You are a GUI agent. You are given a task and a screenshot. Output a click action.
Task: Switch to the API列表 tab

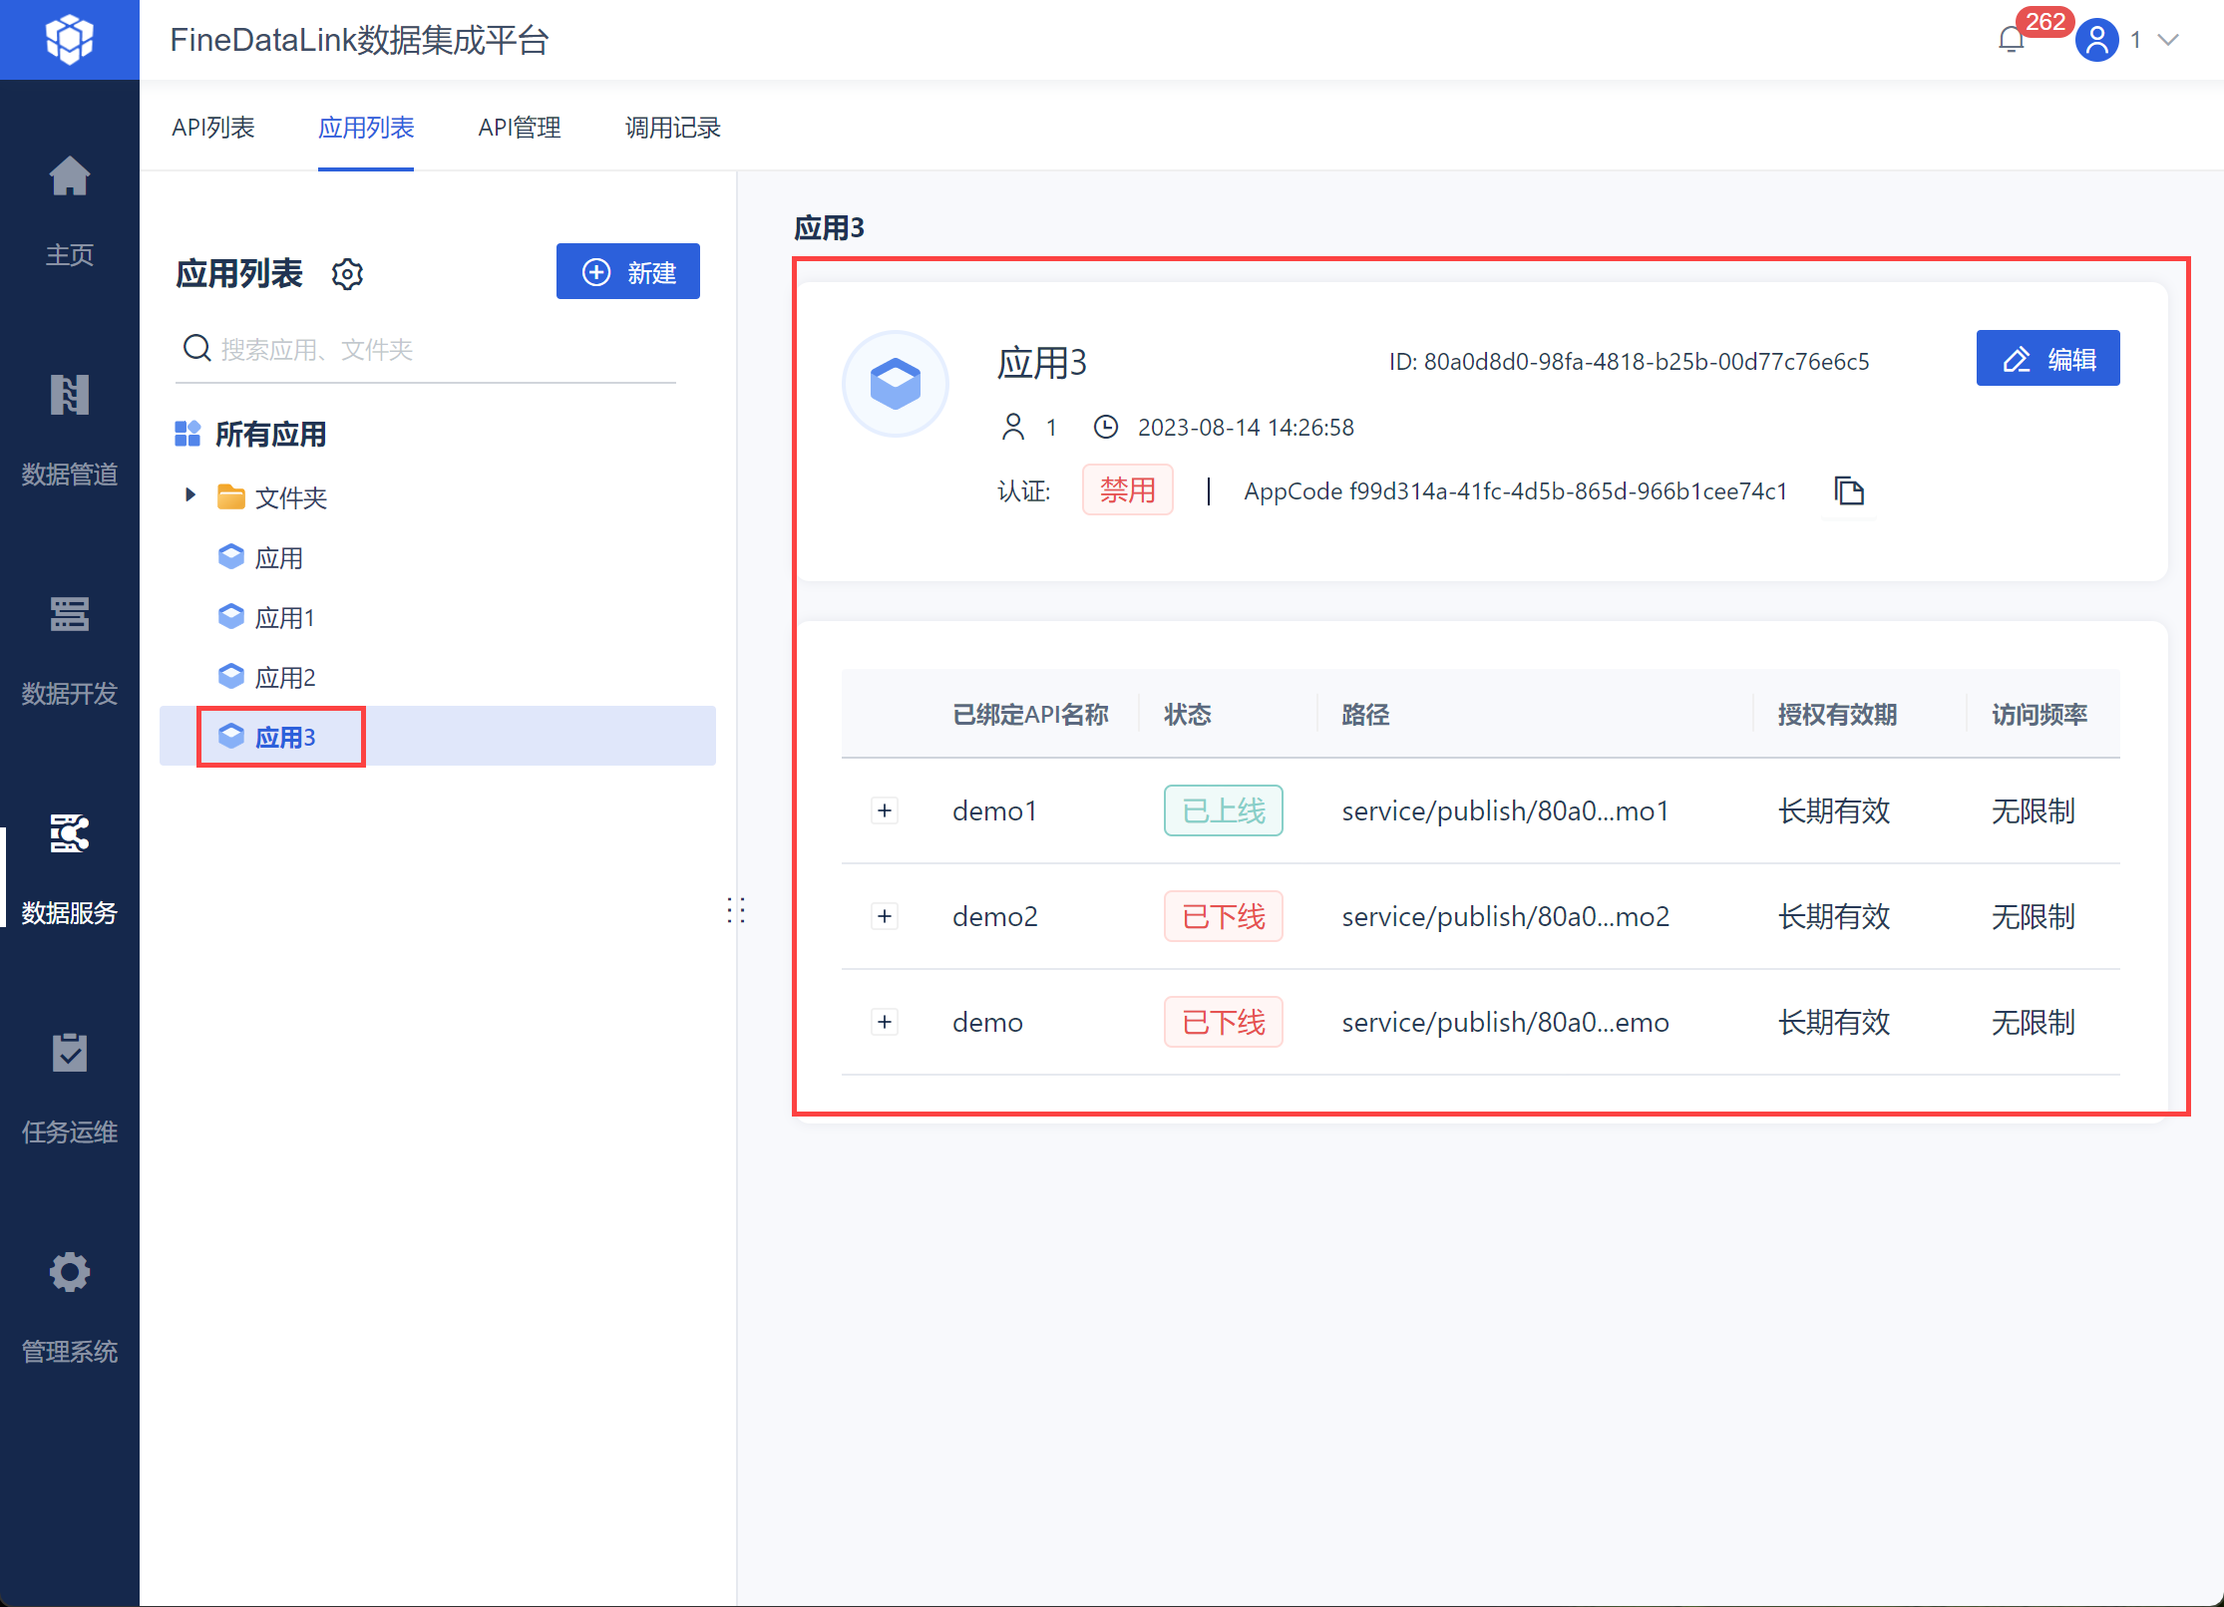(x=213, y=129)
